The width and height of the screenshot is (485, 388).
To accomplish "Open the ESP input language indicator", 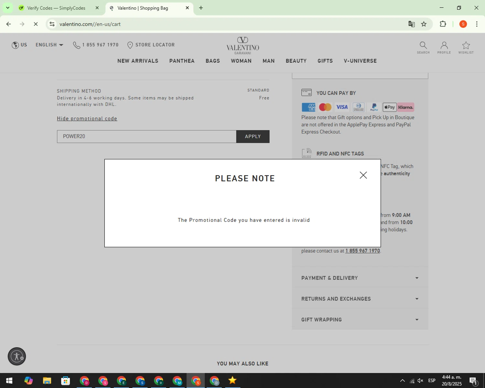I will click(432, 381).
